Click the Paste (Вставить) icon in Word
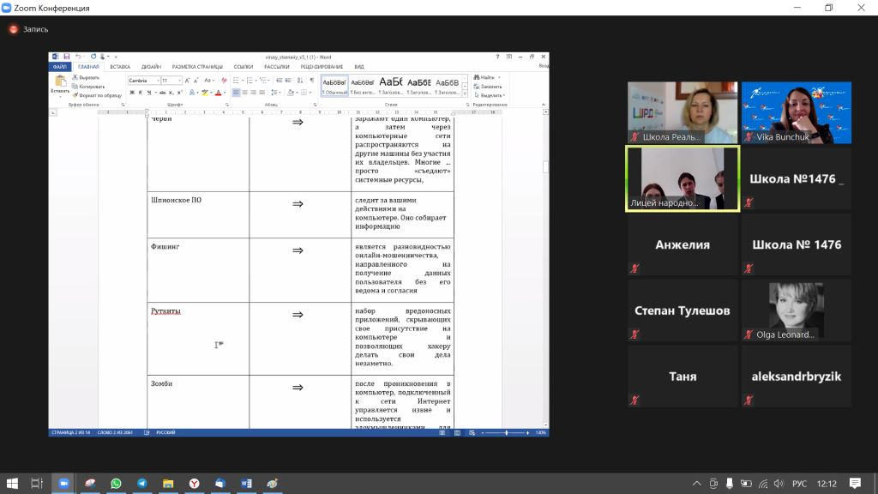Viewport: 878px width, 494px height. coord(59,81)
